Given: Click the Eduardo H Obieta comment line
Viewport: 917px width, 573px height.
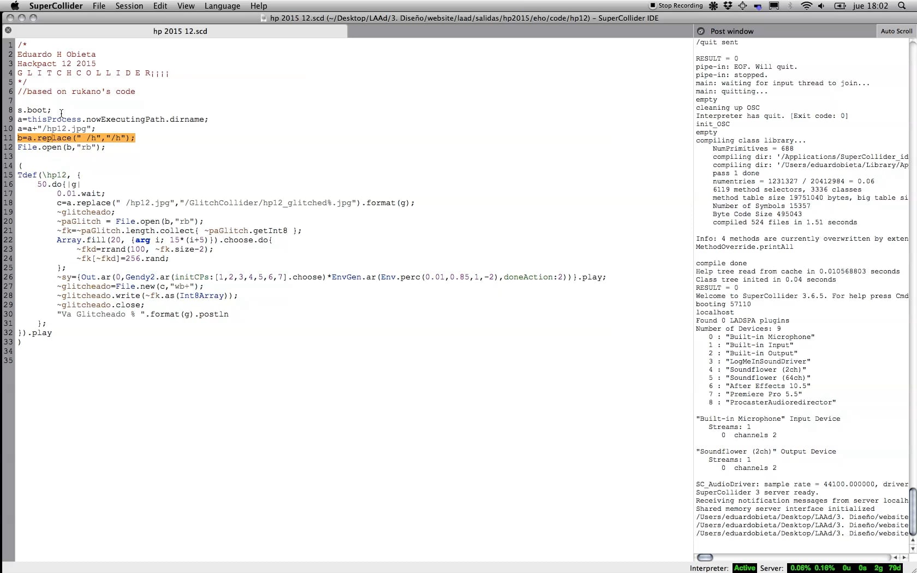Looking at the screenshot, I should (56, 54).
